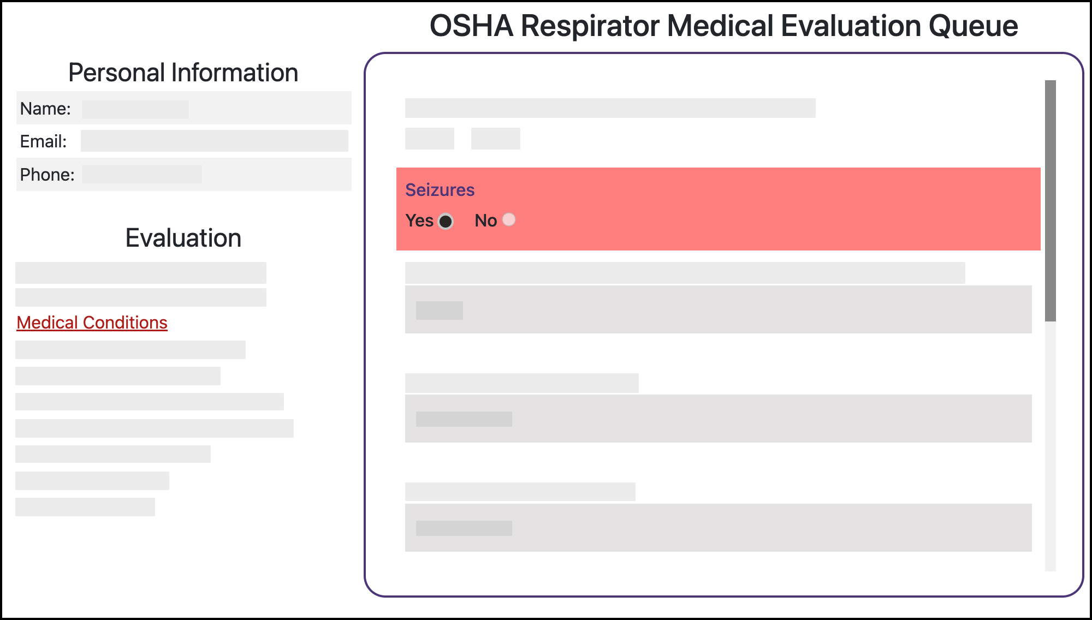Image resolution: width=1092 pixels, height=620 pixels.
Task: Select first placeholder item under Medical Conditions
Action: (130, 350)
